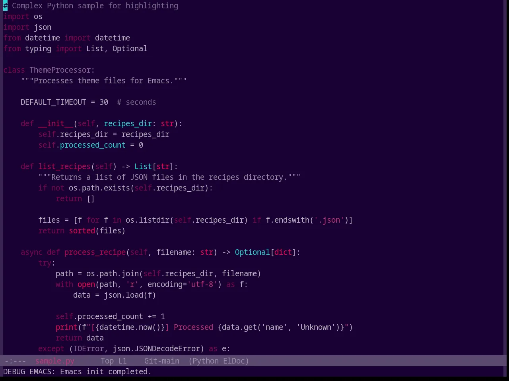Click 'filename: str' parameter in process_recipe signature
509x381 pixels.
coord(185,252)
